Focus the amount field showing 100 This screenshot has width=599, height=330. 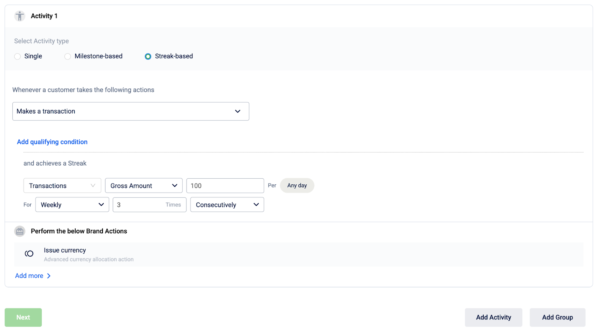[225, 186]
